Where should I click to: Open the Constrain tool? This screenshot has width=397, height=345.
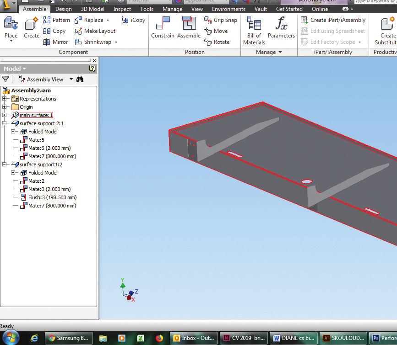tap(163, 27)
